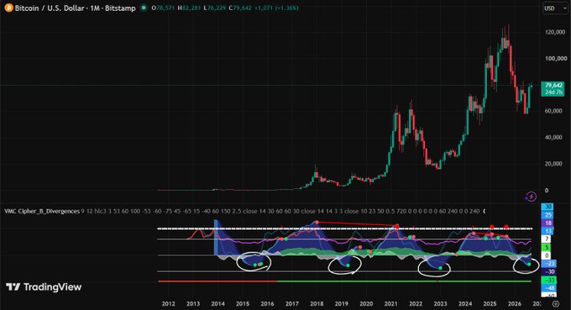The image size is (571, 310).
Task: Click the change value +1,071 (+1.36%)
Action: (276, 8)
